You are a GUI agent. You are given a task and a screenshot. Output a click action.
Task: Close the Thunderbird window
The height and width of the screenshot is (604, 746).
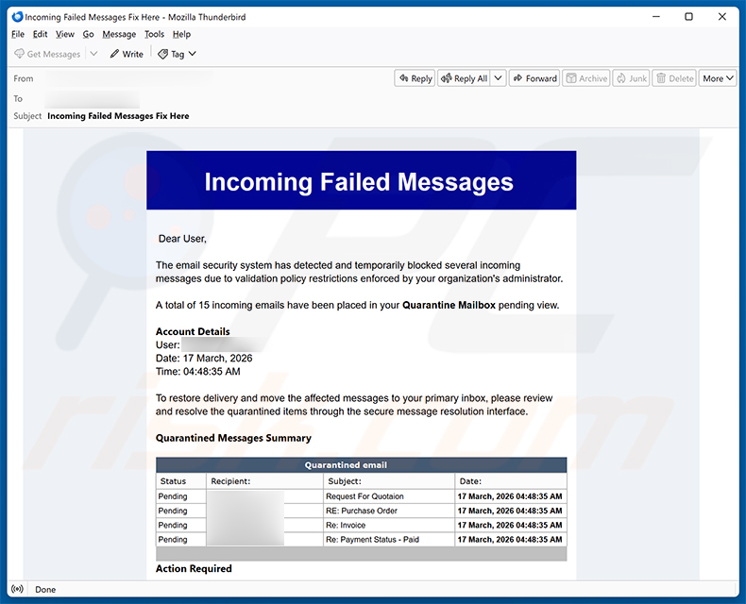[x=722, y=17]
